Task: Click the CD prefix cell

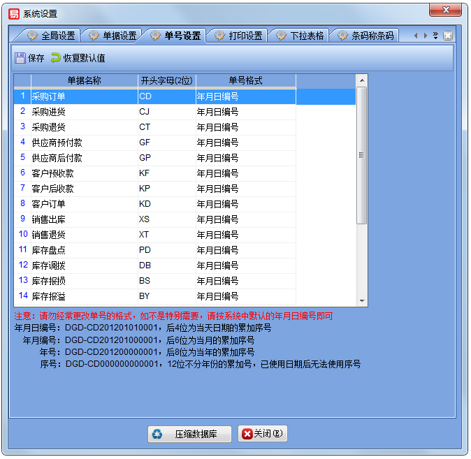Action: pyautogui.click(x=167, y=96)
